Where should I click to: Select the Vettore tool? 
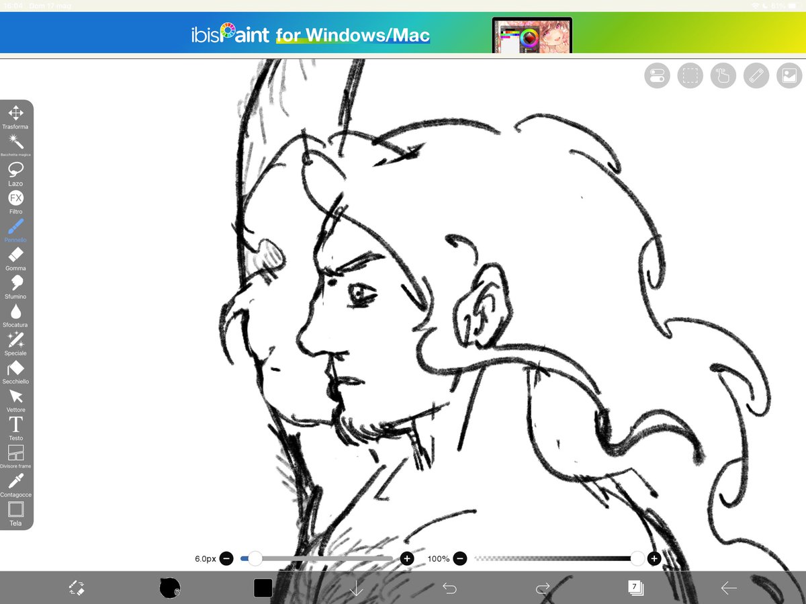click(15, 400)
